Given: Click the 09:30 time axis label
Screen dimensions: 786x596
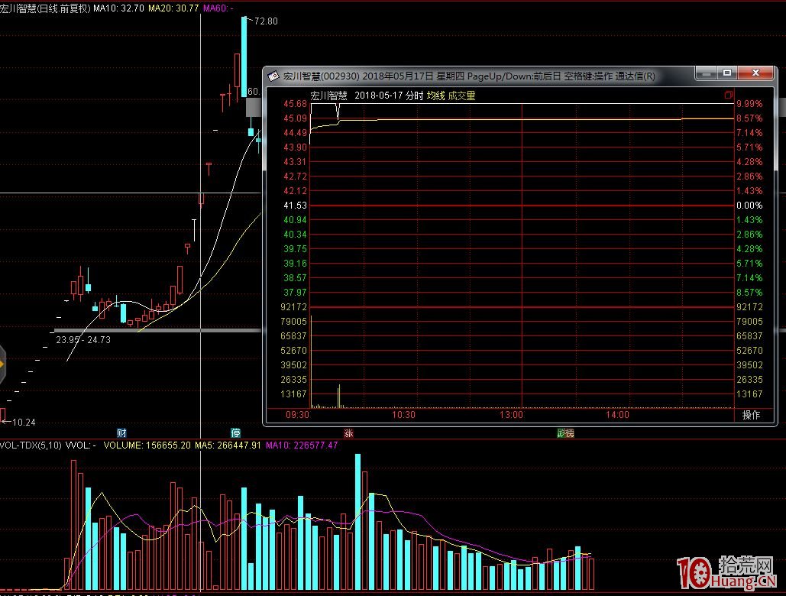Looking at the screenshot, I should click(x=297, y=415).
